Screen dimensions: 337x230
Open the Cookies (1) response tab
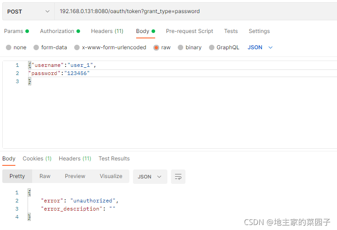pos(37,159)
